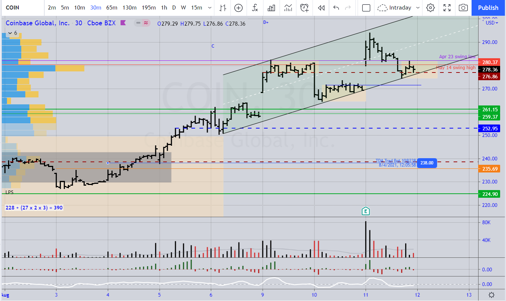Start Bar Replay with the rewind icon
The image size is (506, 301).
[321, 8]
